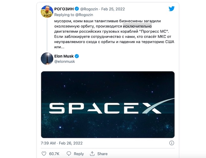The width and height of the screenshot is (206, 158).
Task: Click the info icon beside the timestamp
Action: click(x=171, y=143)
